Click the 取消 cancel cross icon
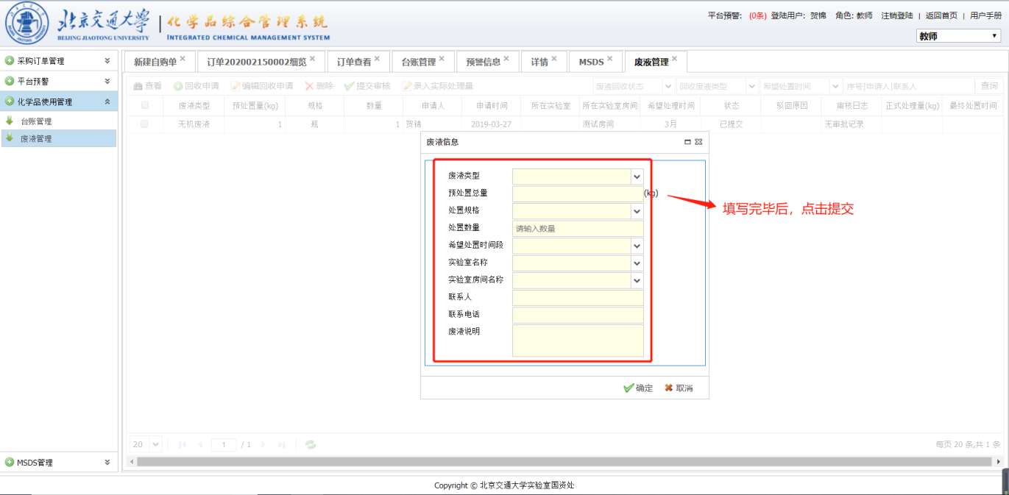 tap(669, 388)
